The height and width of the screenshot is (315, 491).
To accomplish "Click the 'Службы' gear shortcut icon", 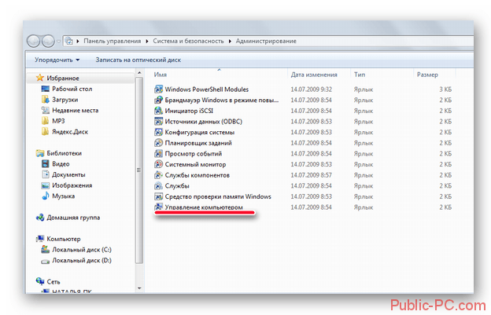I will click(158, 185).
